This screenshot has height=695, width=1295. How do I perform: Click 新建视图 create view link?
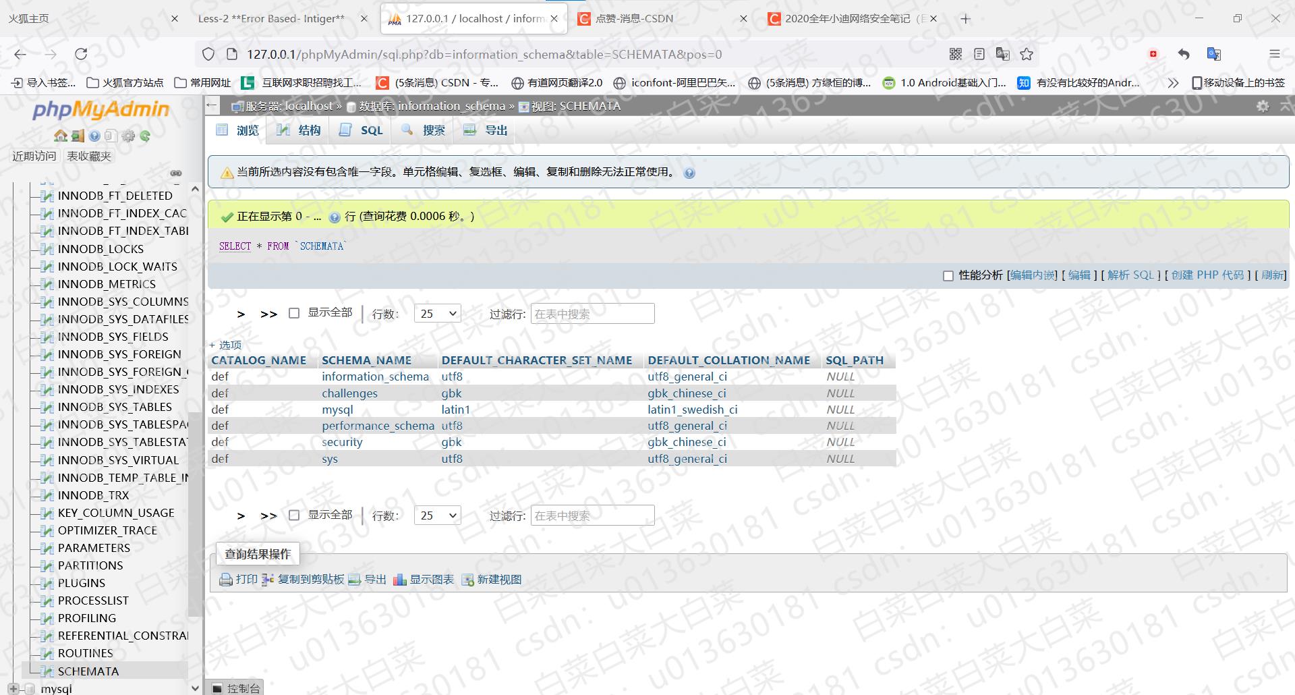click(x=492, y=580)
